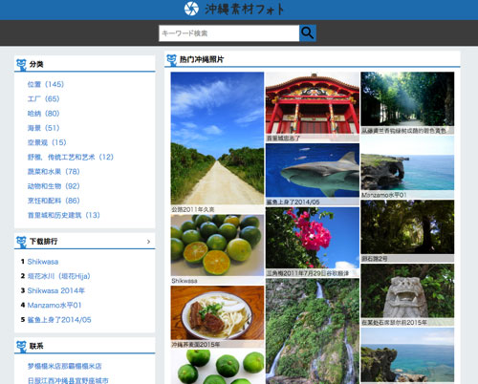Click the mascot icon next to 分类 heading
This screenshot has height=384, width=478.
tap(21, 65)
